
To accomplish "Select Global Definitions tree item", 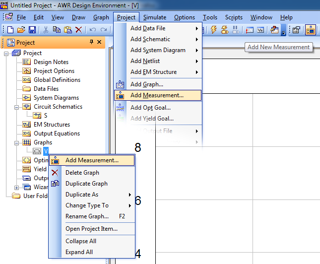I will coord(57,80).
